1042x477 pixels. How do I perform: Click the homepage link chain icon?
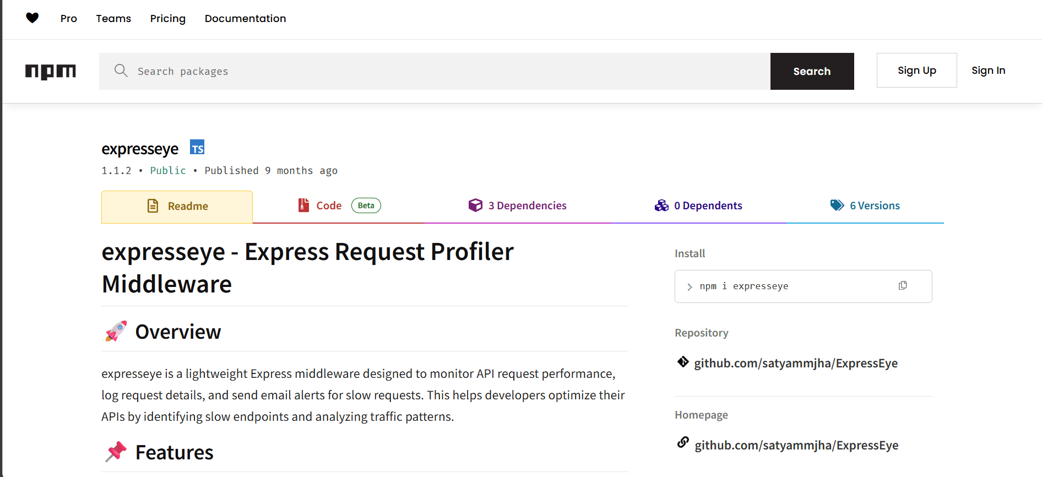pos(683,442)
